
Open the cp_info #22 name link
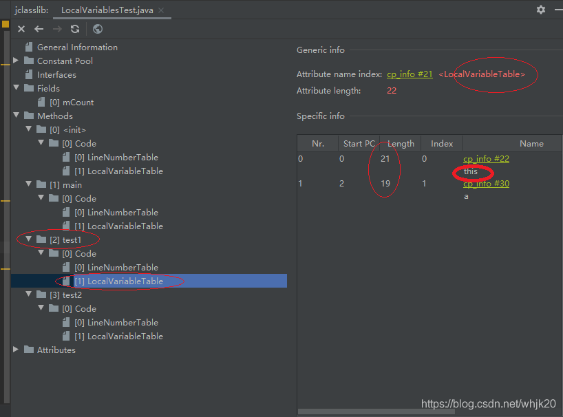(x=486, y=159)
